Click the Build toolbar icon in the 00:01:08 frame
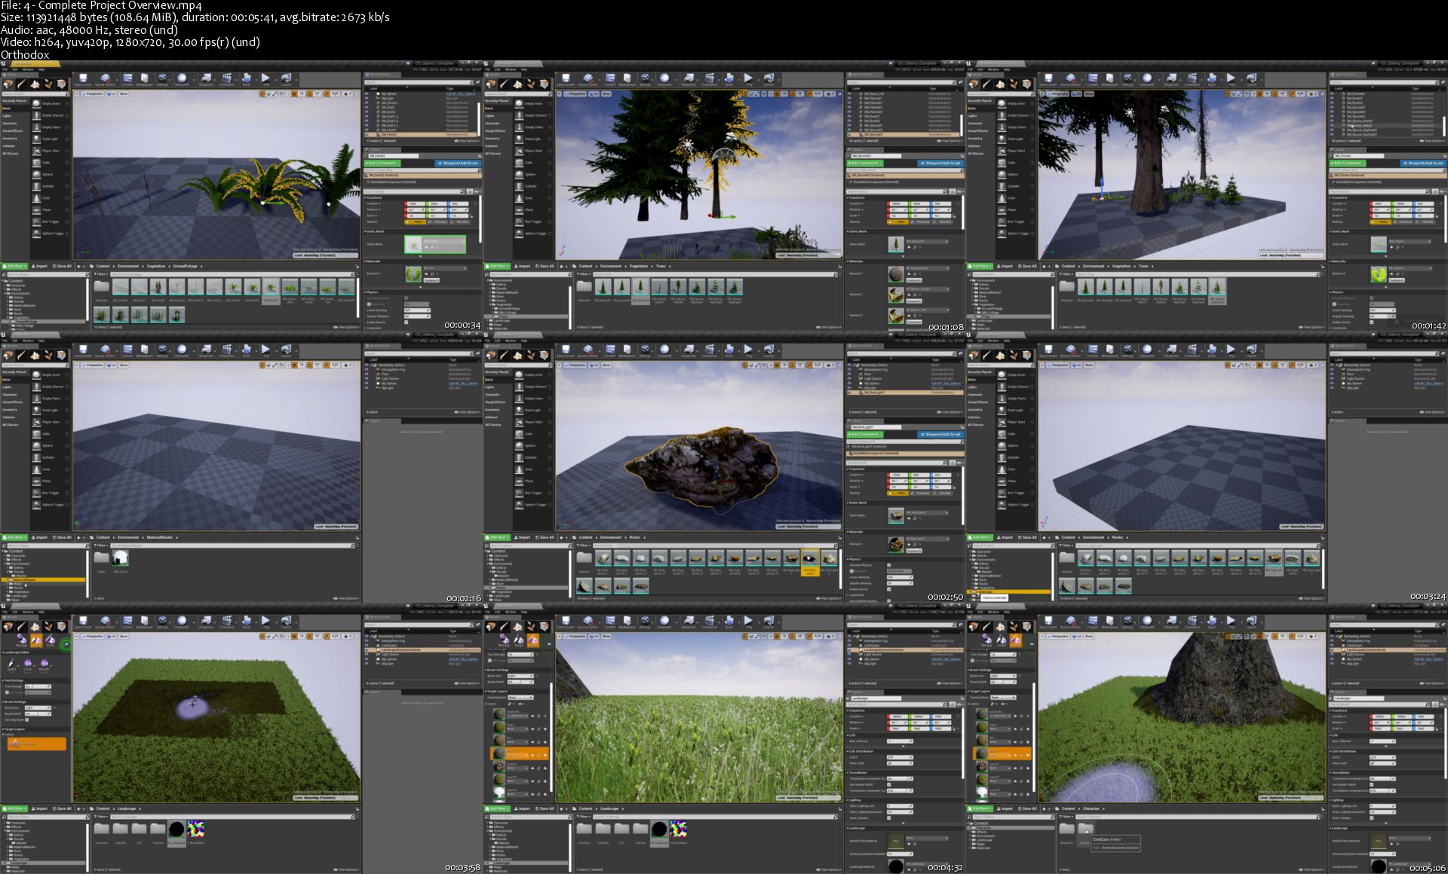Viewport: 1448px width, 874px height. (x=729, y=78)
